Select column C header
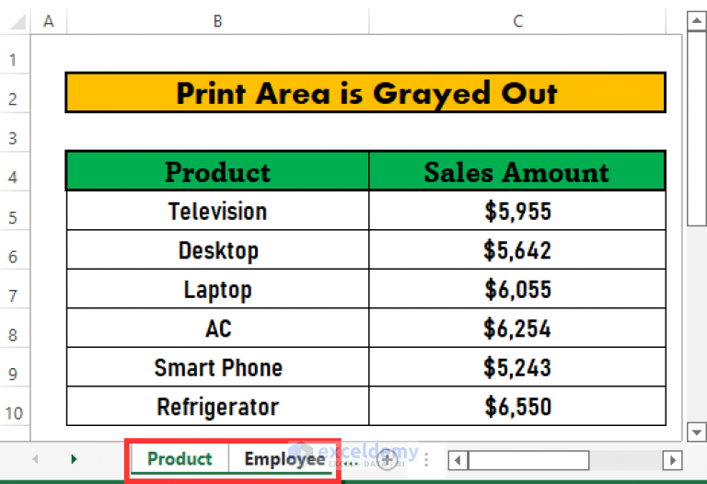Viewport: 707px width, 484px height. [x=517, y=21]
